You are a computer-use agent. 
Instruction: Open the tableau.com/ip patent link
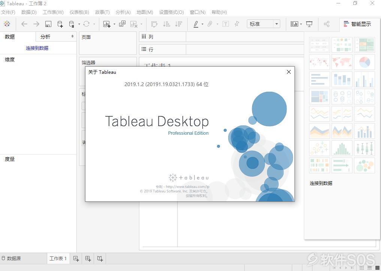tap(188, 186)
